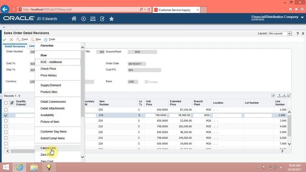Focus the browser address bar URL
Viewport: 306px width, 172px height.
coord(78,10)
